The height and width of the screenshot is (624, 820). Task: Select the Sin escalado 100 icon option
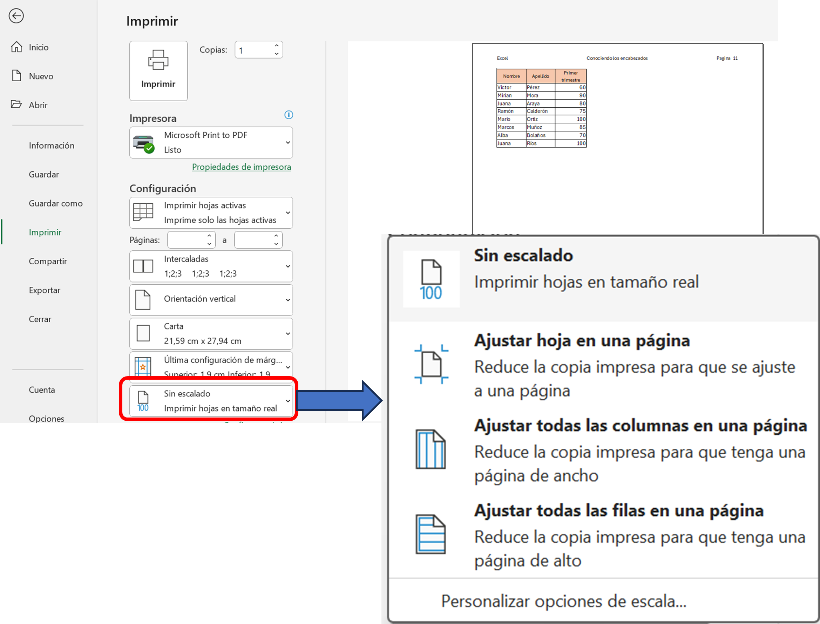click(431, 279)
